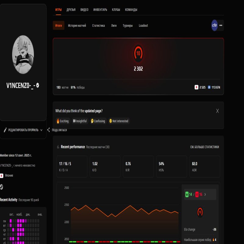Expand the W 14 / 16 results chevron
The height and width of the screenshot is (244, 244).
[205, 194]
